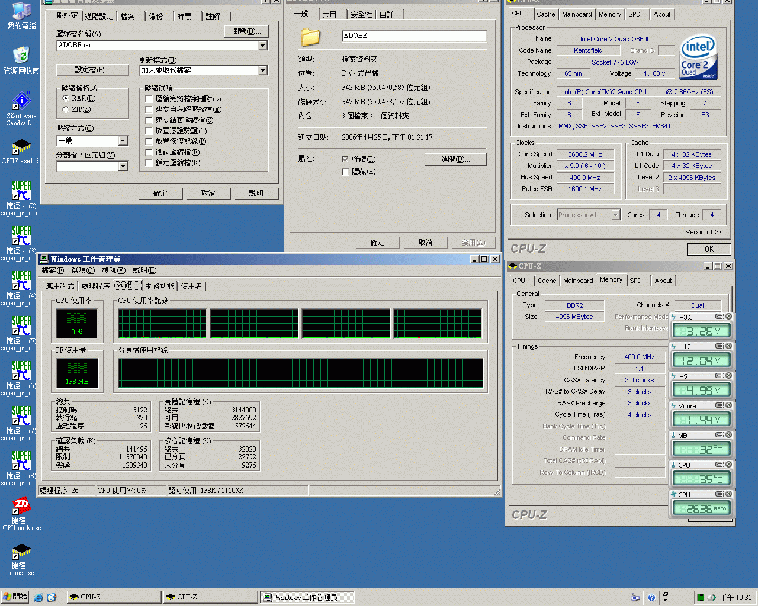Screen dimensions: 758x606
Task: Launch super_pi shortcut (8) on desktop
Action: (x=21, y=468)
